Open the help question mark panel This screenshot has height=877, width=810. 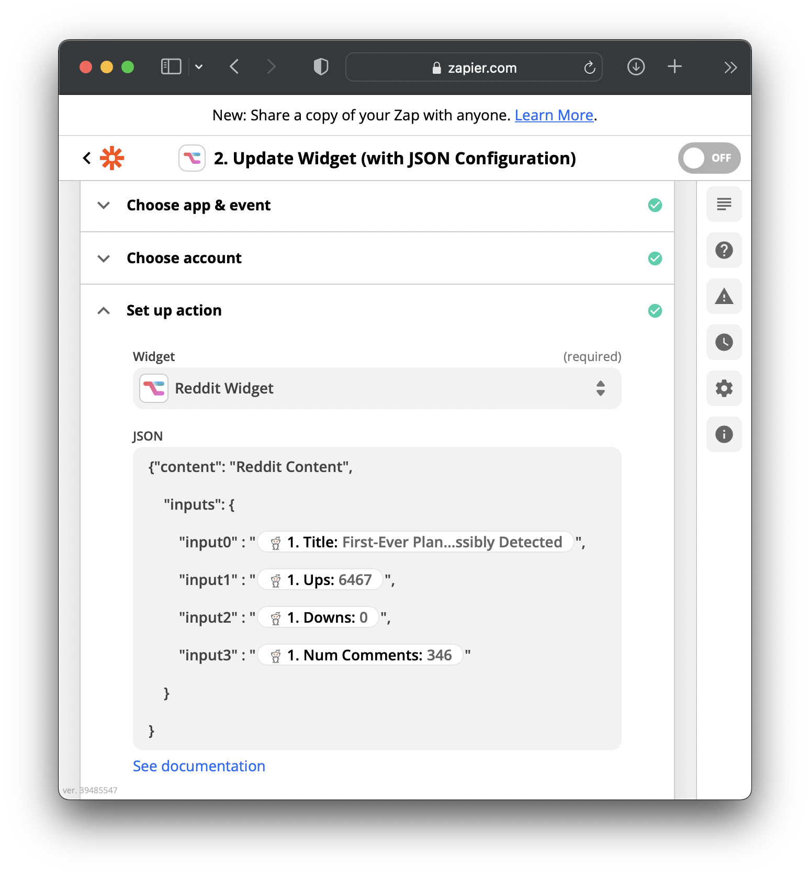[724, 250]
